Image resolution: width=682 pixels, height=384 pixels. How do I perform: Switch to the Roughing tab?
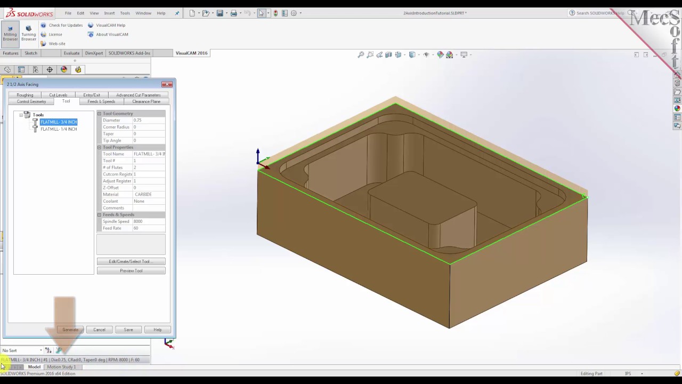(x=25, y=95)
